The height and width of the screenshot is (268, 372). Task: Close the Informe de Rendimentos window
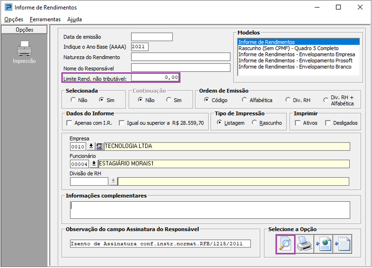coord(360,8)
